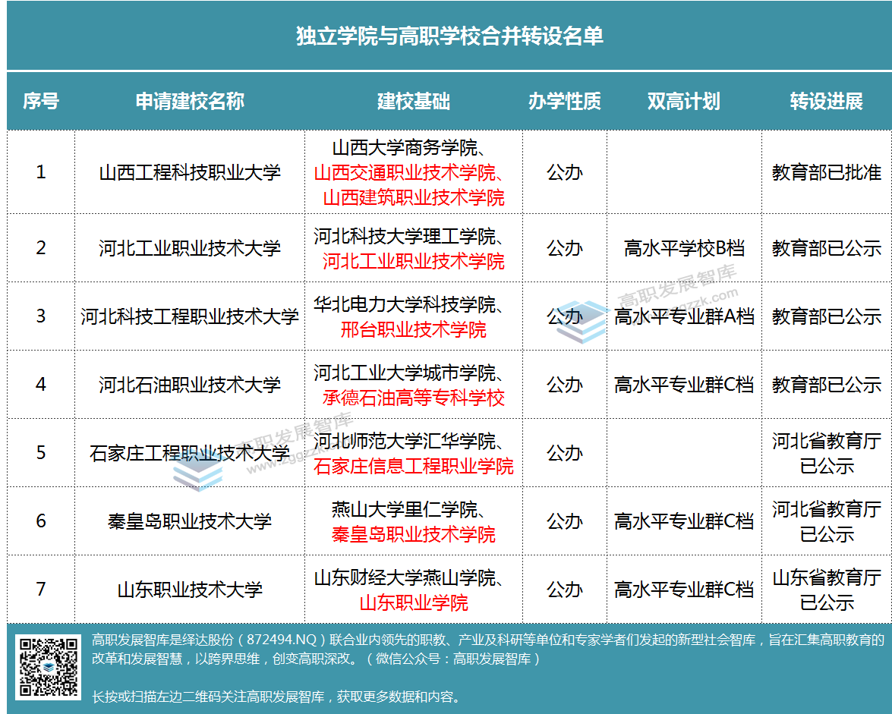Viewport: 892px width, 714px height.
Task: Click 山西工程科技职业大学 school name
Action: (190, 172)
